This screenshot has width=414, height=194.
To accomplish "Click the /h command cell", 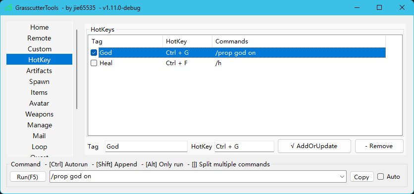I will point(218,63).
